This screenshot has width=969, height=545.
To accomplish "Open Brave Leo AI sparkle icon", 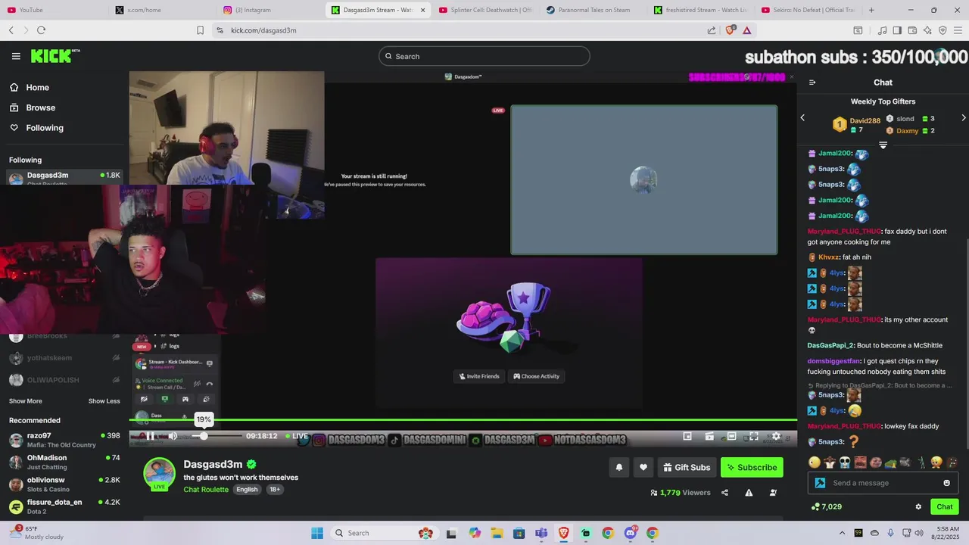I will [x=927, y=30].
